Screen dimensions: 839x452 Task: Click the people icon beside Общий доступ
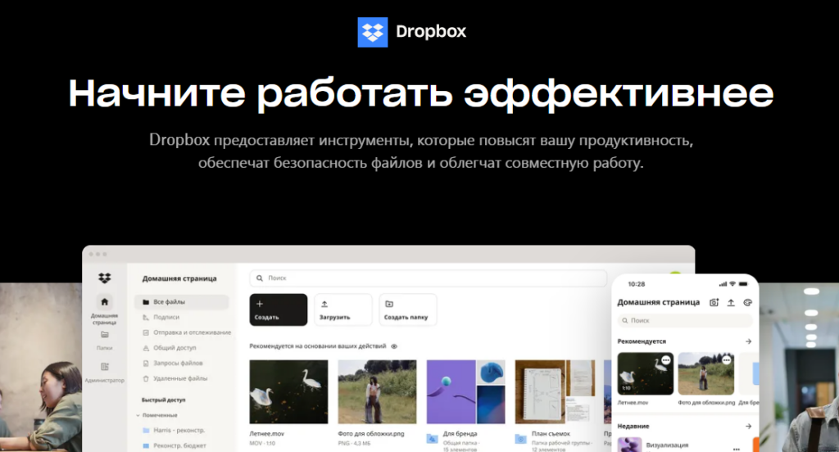[146, 348]
